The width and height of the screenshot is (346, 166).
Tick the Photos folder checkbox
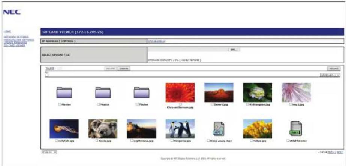[x=137, y=104]
